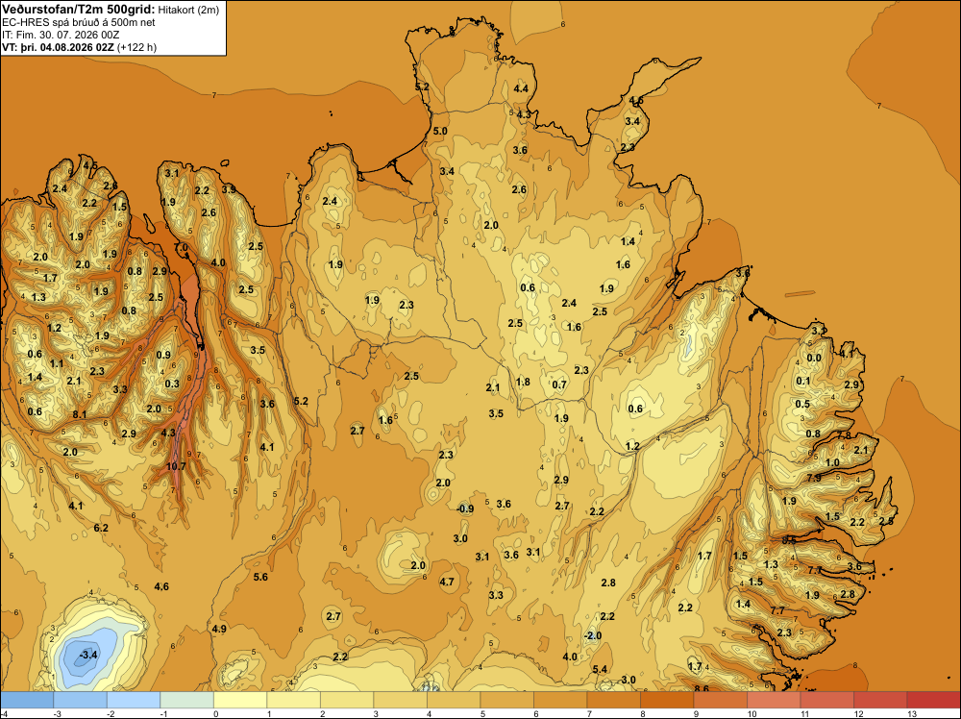Select the 6.2 temperature value
The width and height of the screenshot is (961, 719).
(x=101, y=528)
